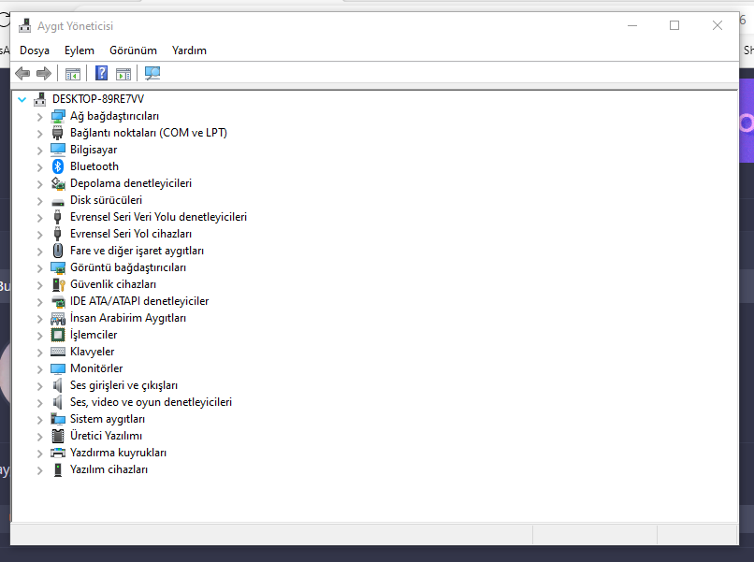754x562 pixels.
Task: Click the Görüntü bağdaştırıcıları display icon
Action: pos(58,267)
